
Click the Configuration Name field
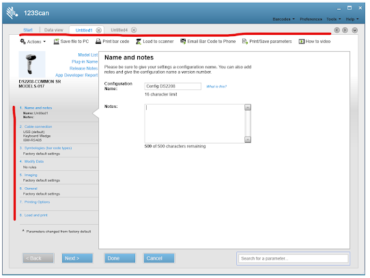pyautogui.click(x=173, y=86)
